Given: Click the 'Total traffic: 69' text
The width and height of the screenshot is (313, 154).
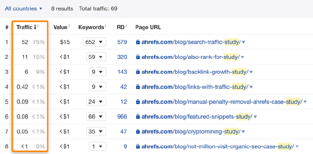Looking at the screenshot, I should coord(98,9).
